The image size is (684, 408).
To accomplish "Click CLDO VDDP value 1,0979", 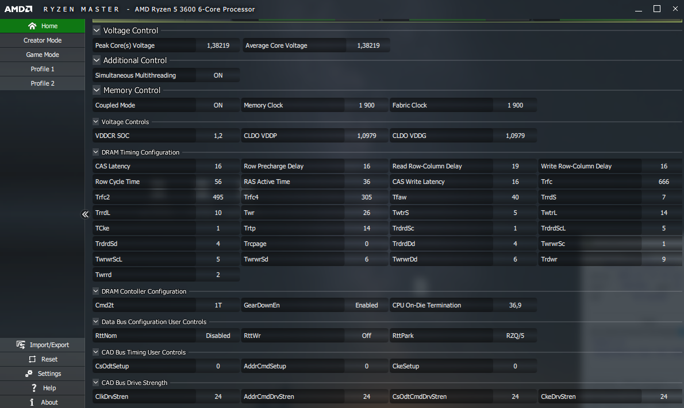I will 367,136.
